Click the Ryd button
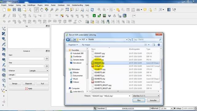Screen dimensions: 197x111 pos(42,84)
